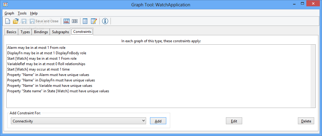Switch to the Bindings tab

41,32
